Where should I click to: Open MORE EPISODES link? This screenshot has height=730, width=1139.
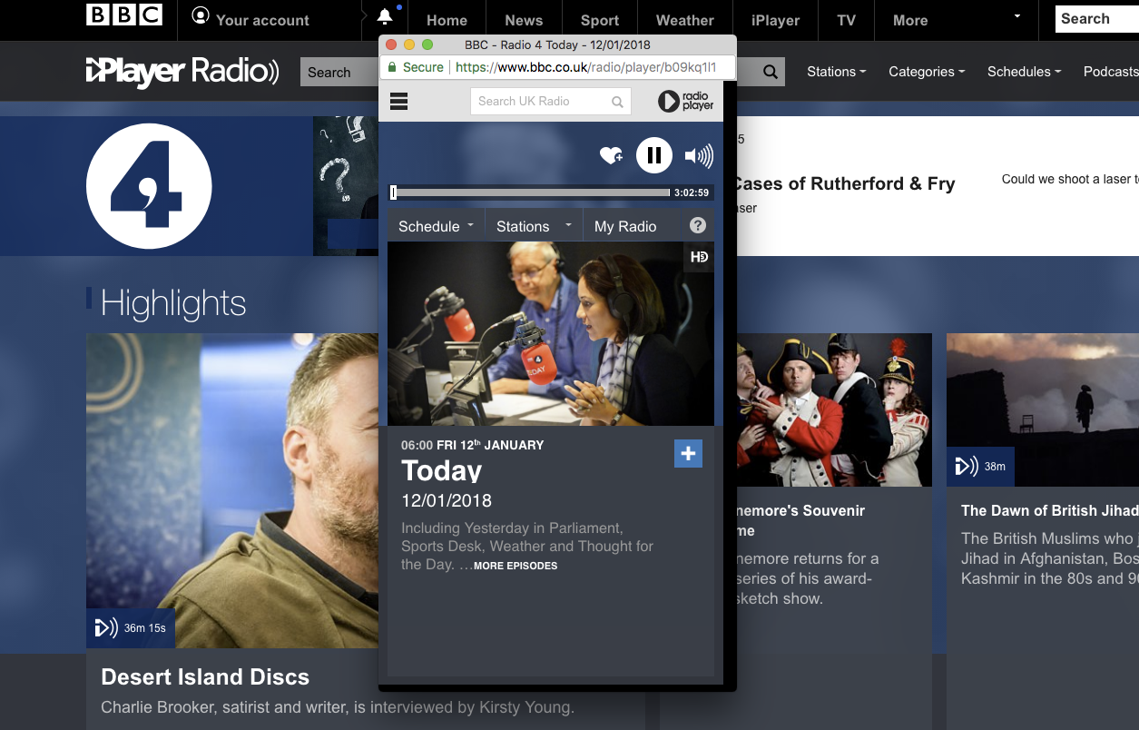[515, 566]
